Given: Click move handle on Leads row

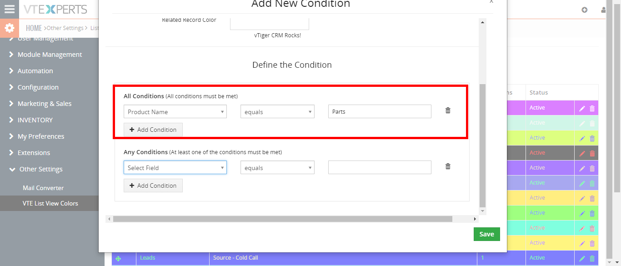Looking at the screenshot, I should (x=118, y=258).
